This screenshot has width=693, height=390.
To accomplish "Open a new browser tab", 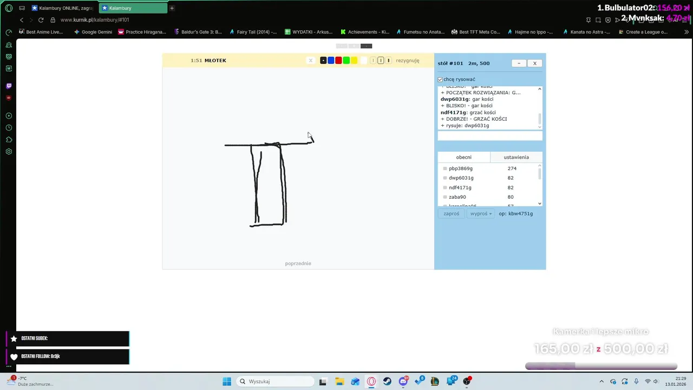I will [x=172, y=8].
